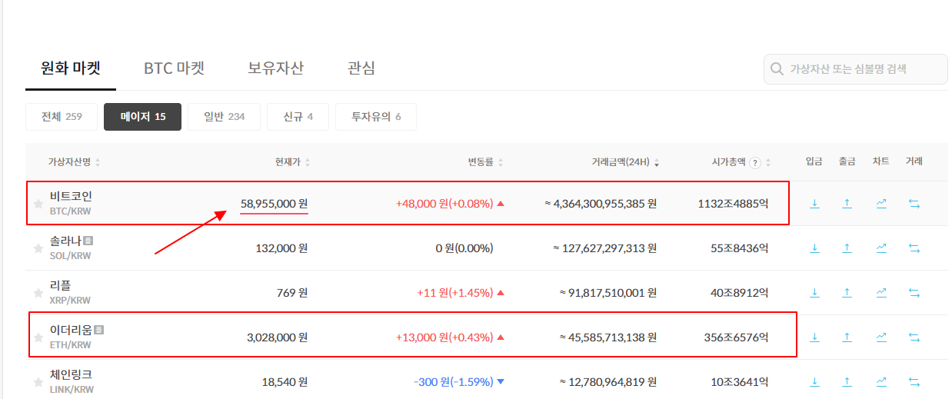
Task: Open the 비트코인 chart icon
Action: (x=881, y=204)
